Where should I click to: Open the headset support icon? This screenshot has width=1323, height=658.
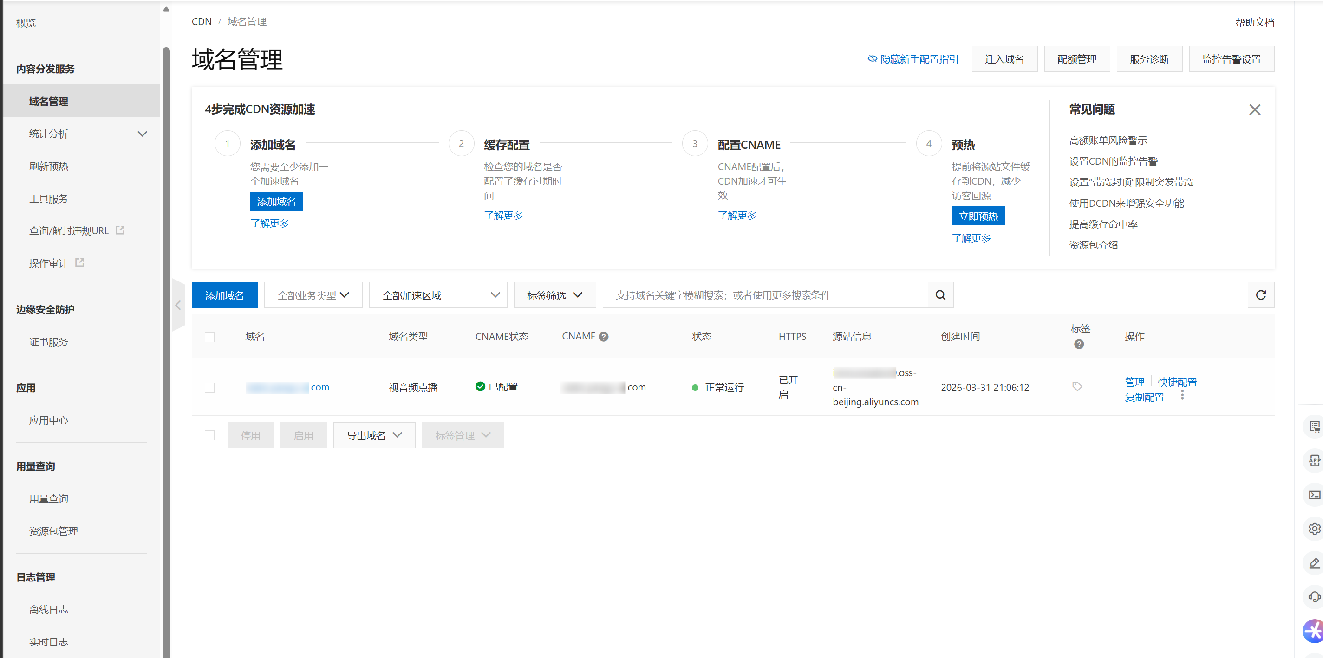pyautogui.click(x=1315, y=596)
